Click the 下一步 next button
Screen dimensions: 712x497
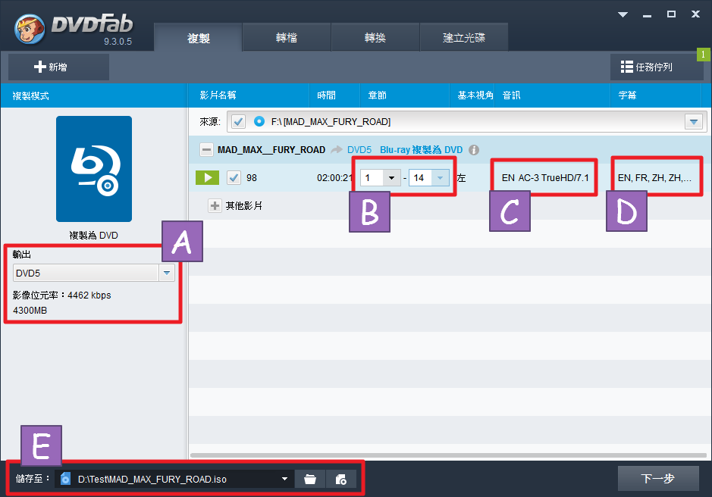coord(657,479)
